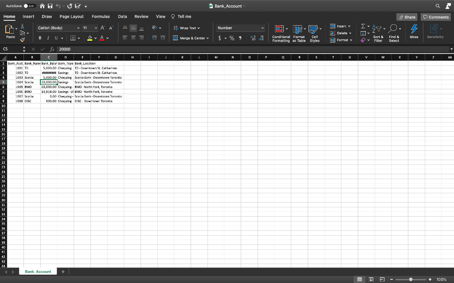
Task: Toggle Underline formatting
Action: 56,38
